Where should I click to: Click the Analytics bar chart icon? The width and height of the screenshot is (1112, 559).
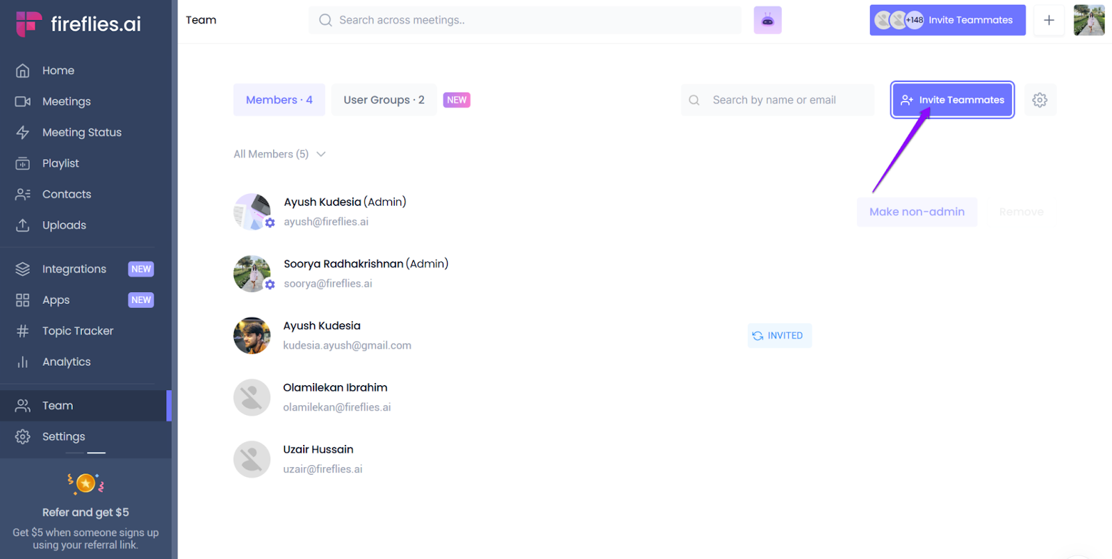23,362
